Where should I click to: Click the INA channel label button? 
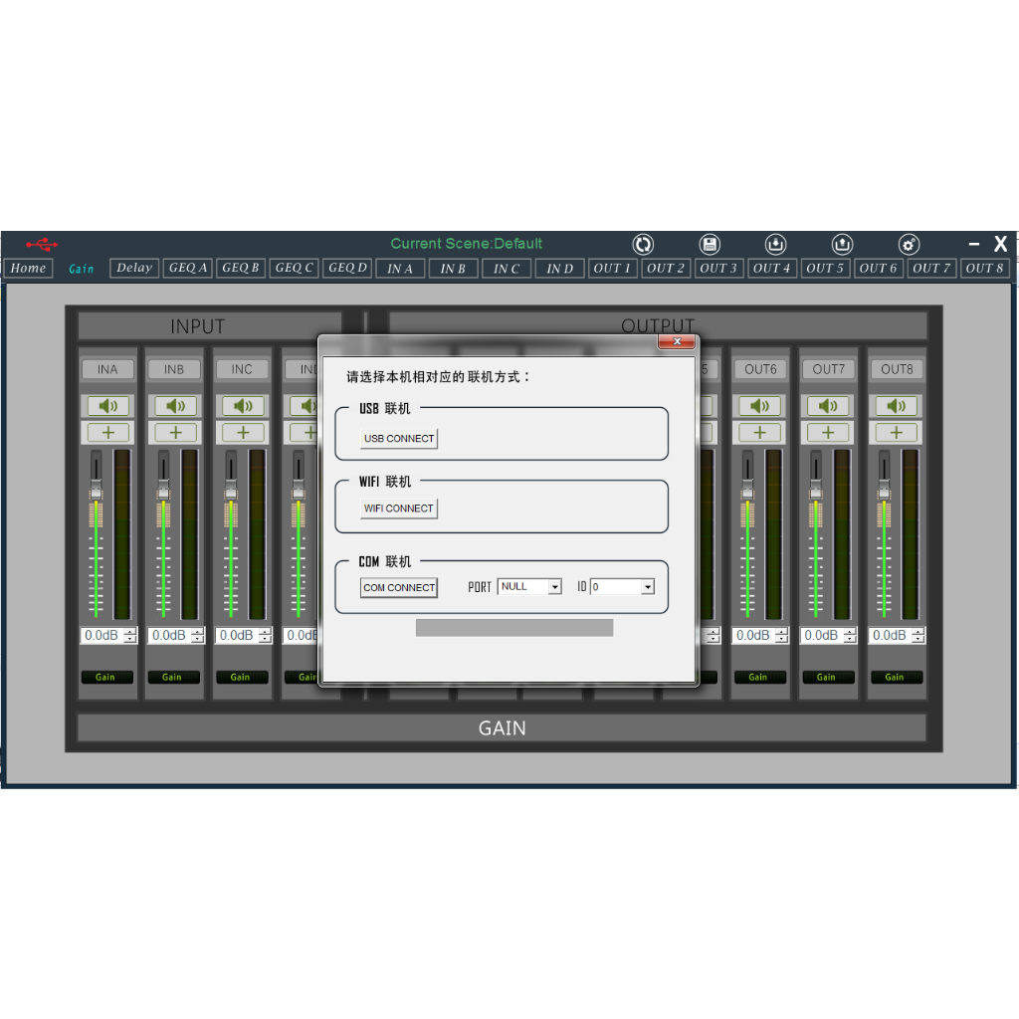click(107, 369)
